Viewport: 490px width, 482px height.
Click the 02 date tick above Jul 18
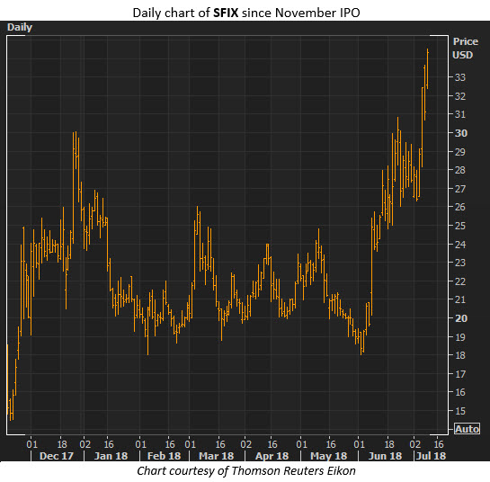pyautogui.click(x=414, y=444)
